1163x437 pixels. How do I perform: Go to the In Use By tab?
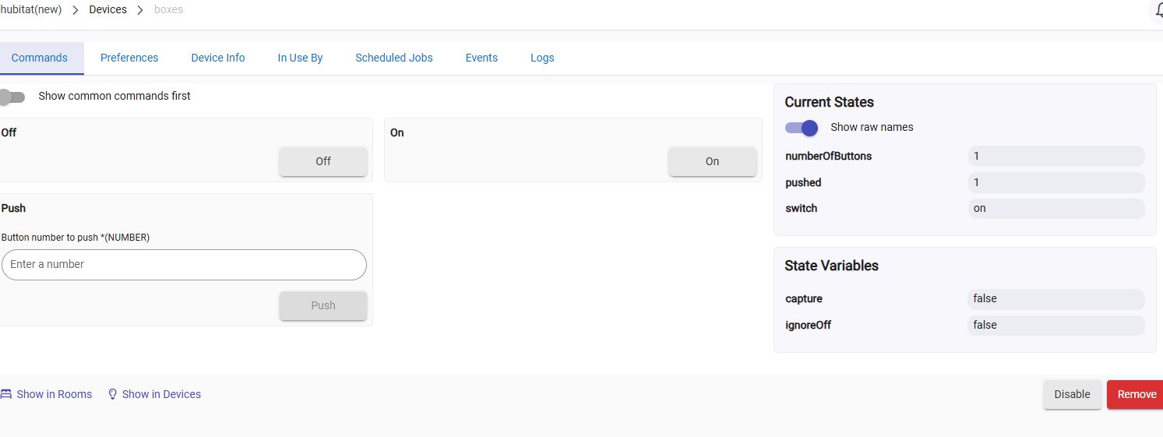coord(300,58)
